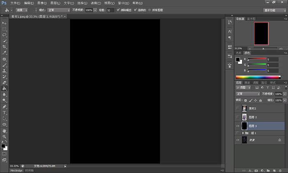Click the delete layer trash icon
Image resolution: width=288 pixels, height=173 pixels.
point(280,171)
